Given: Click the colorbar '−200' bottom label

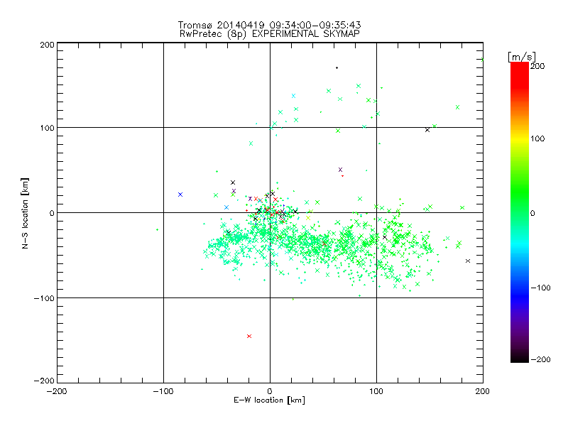Looking at the screenshot, I should [x=540, y=359].
